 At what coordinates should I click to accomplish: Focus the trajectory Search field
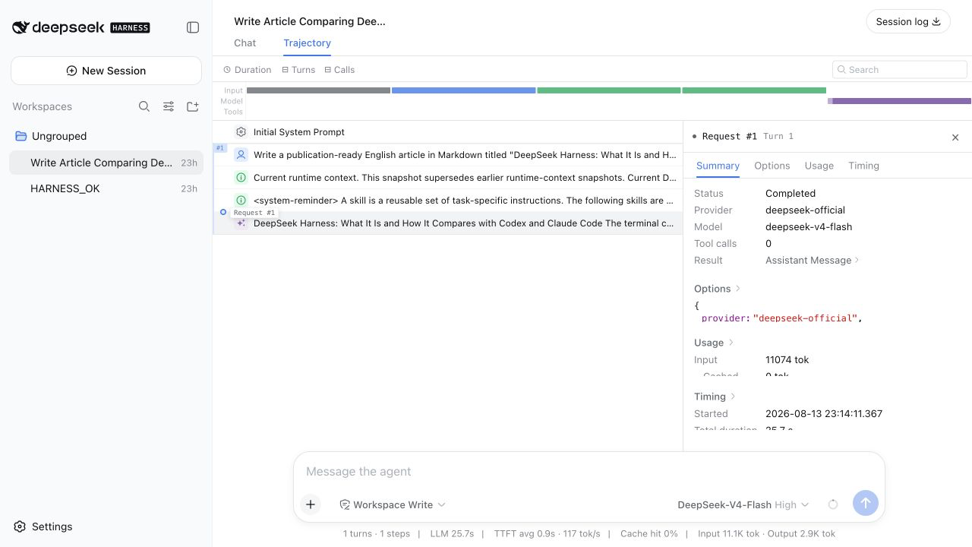click(900, 70)
